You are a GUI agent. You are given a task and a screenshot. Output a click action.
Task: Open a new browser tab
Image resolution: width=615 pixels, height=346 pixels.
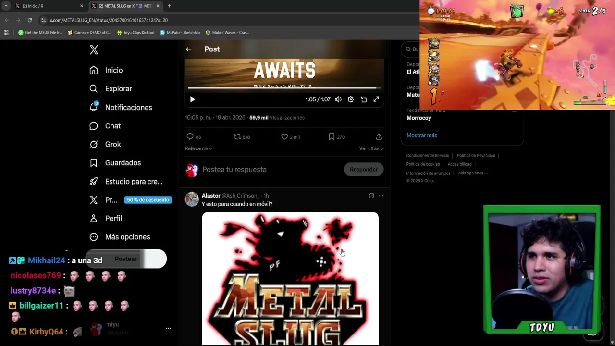(169, 6)
